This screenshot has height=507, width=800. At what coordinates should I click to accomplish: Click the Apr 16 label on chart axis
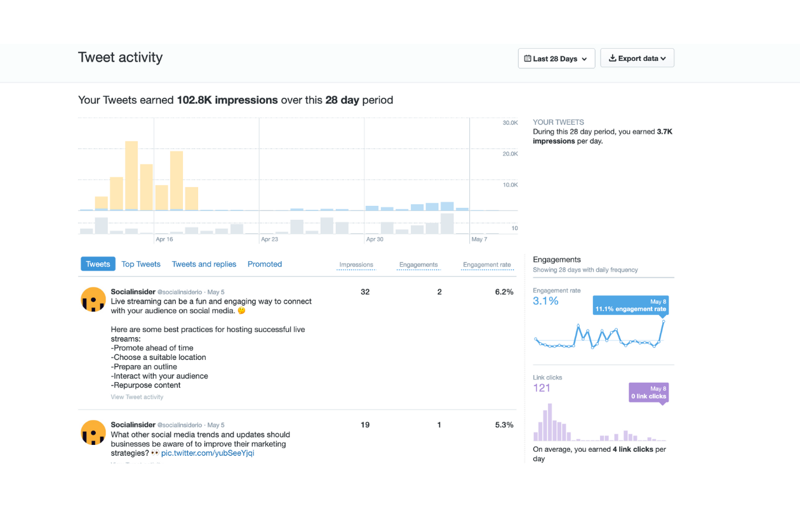(164, 240)
